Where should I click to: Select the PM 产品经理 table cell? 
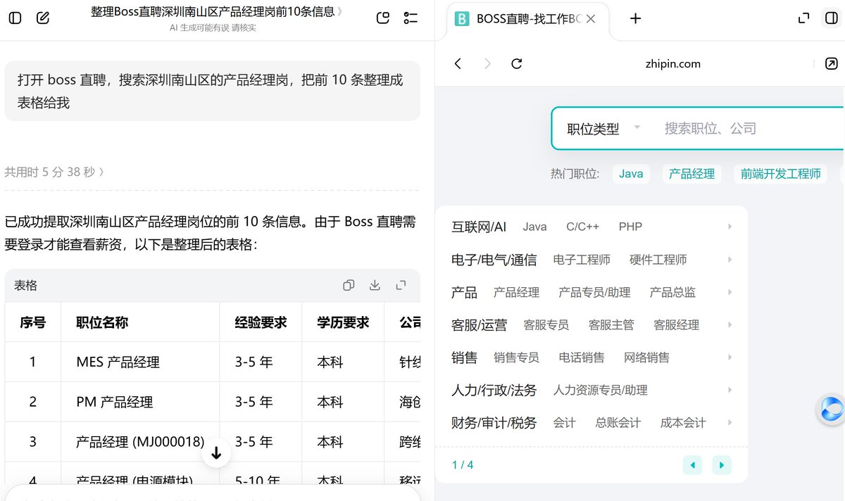coord(140,402)
